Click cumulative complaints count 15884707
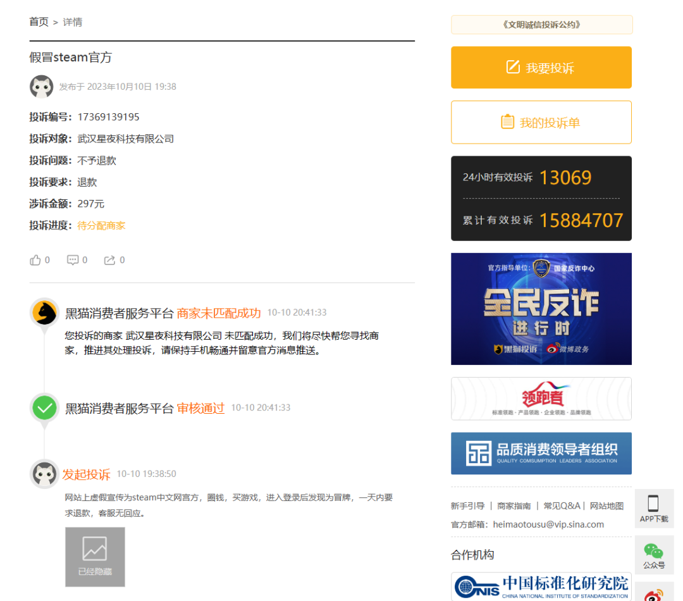This screenshot has width=683, height=601. 581,220
